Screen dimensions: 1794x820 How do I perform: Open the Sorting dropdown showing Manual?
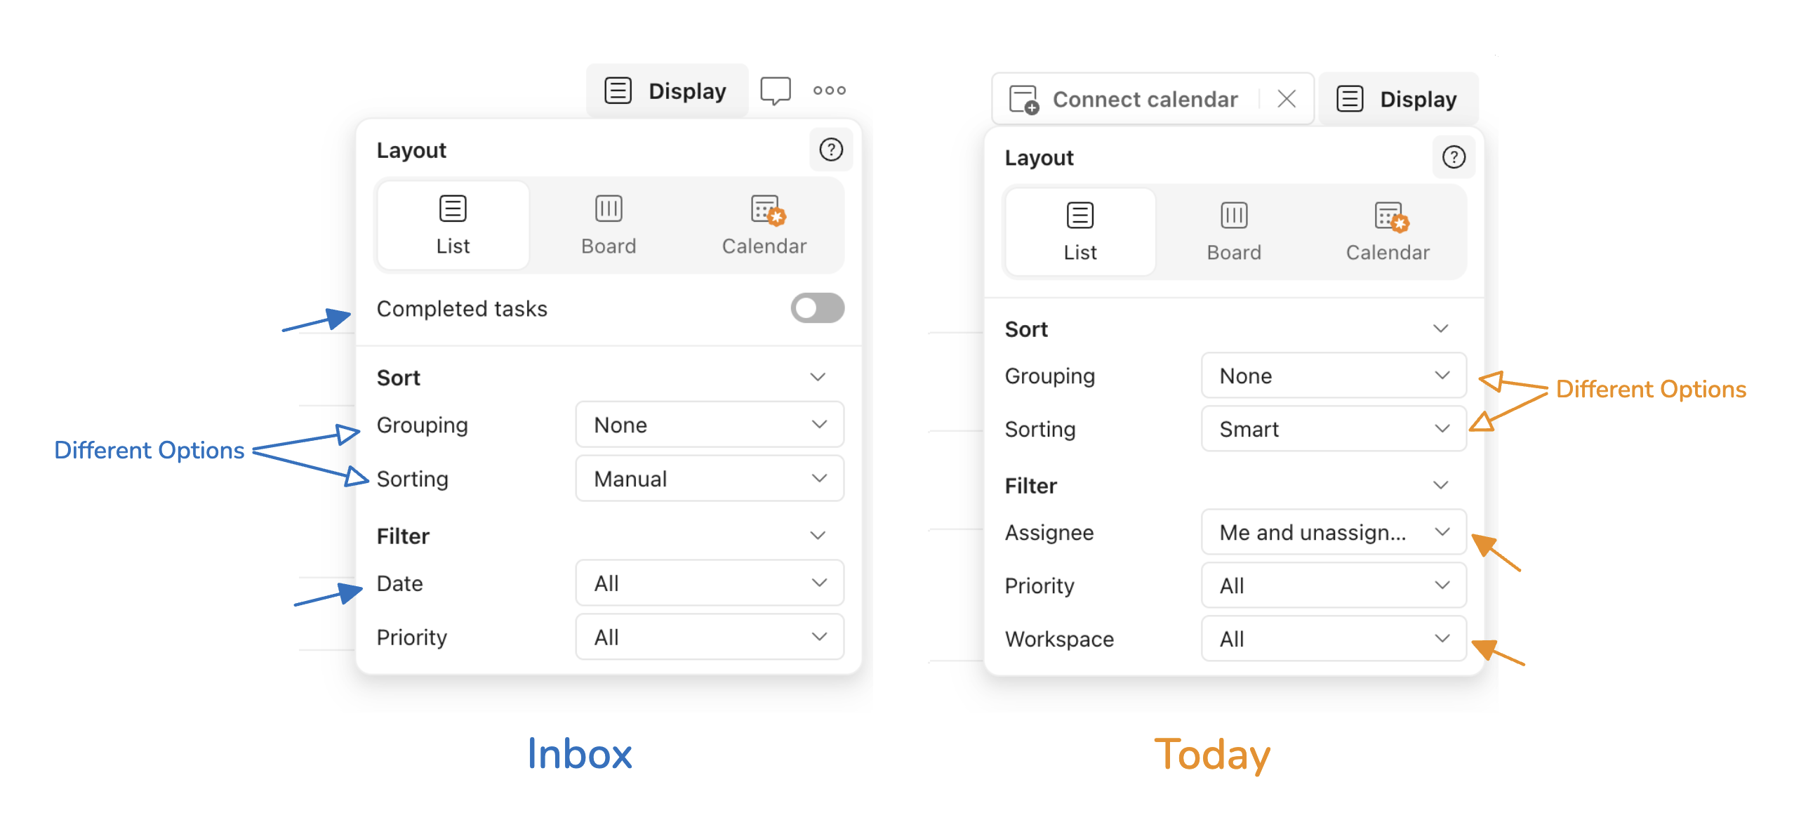point(709,479)
